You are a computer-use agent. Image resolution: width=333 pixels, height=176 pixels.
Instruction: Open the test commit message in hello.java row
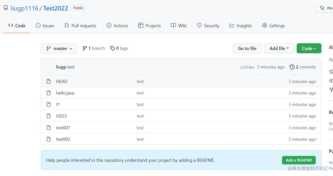pyautogui.click(x=140, y=93)
